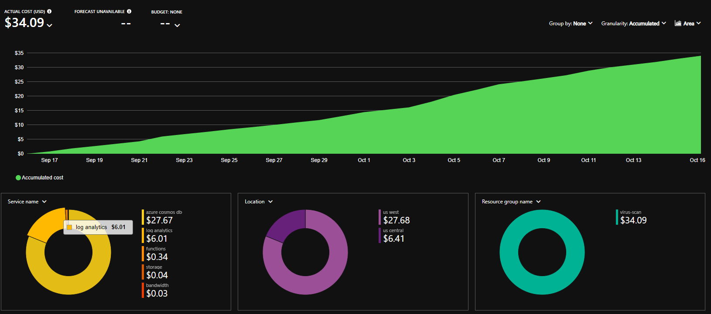711x314 pixels.
Task: Click bandwidth red legend color swatch
Action: point(143,290)
